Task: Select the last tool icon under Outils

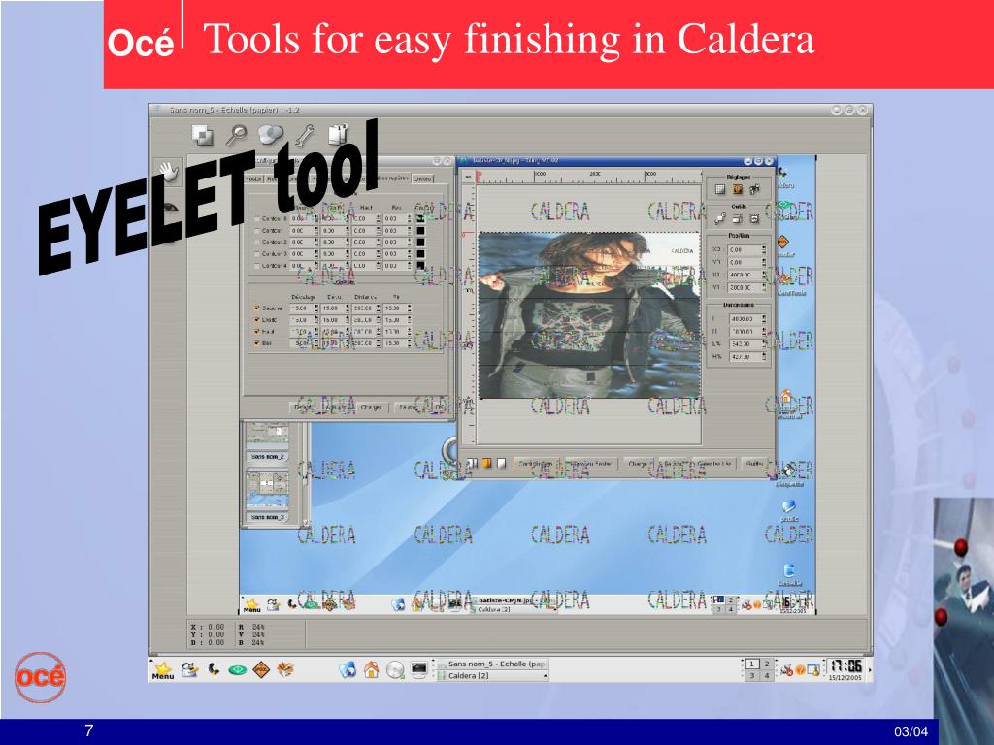Action: 754,218
